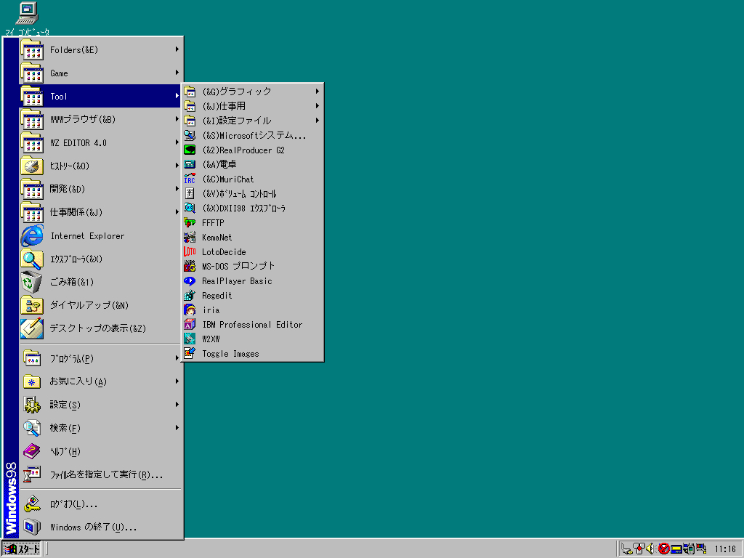
Task: Open the ヒストリー(&O) clock folder icon
Action: tap(32, 166)
